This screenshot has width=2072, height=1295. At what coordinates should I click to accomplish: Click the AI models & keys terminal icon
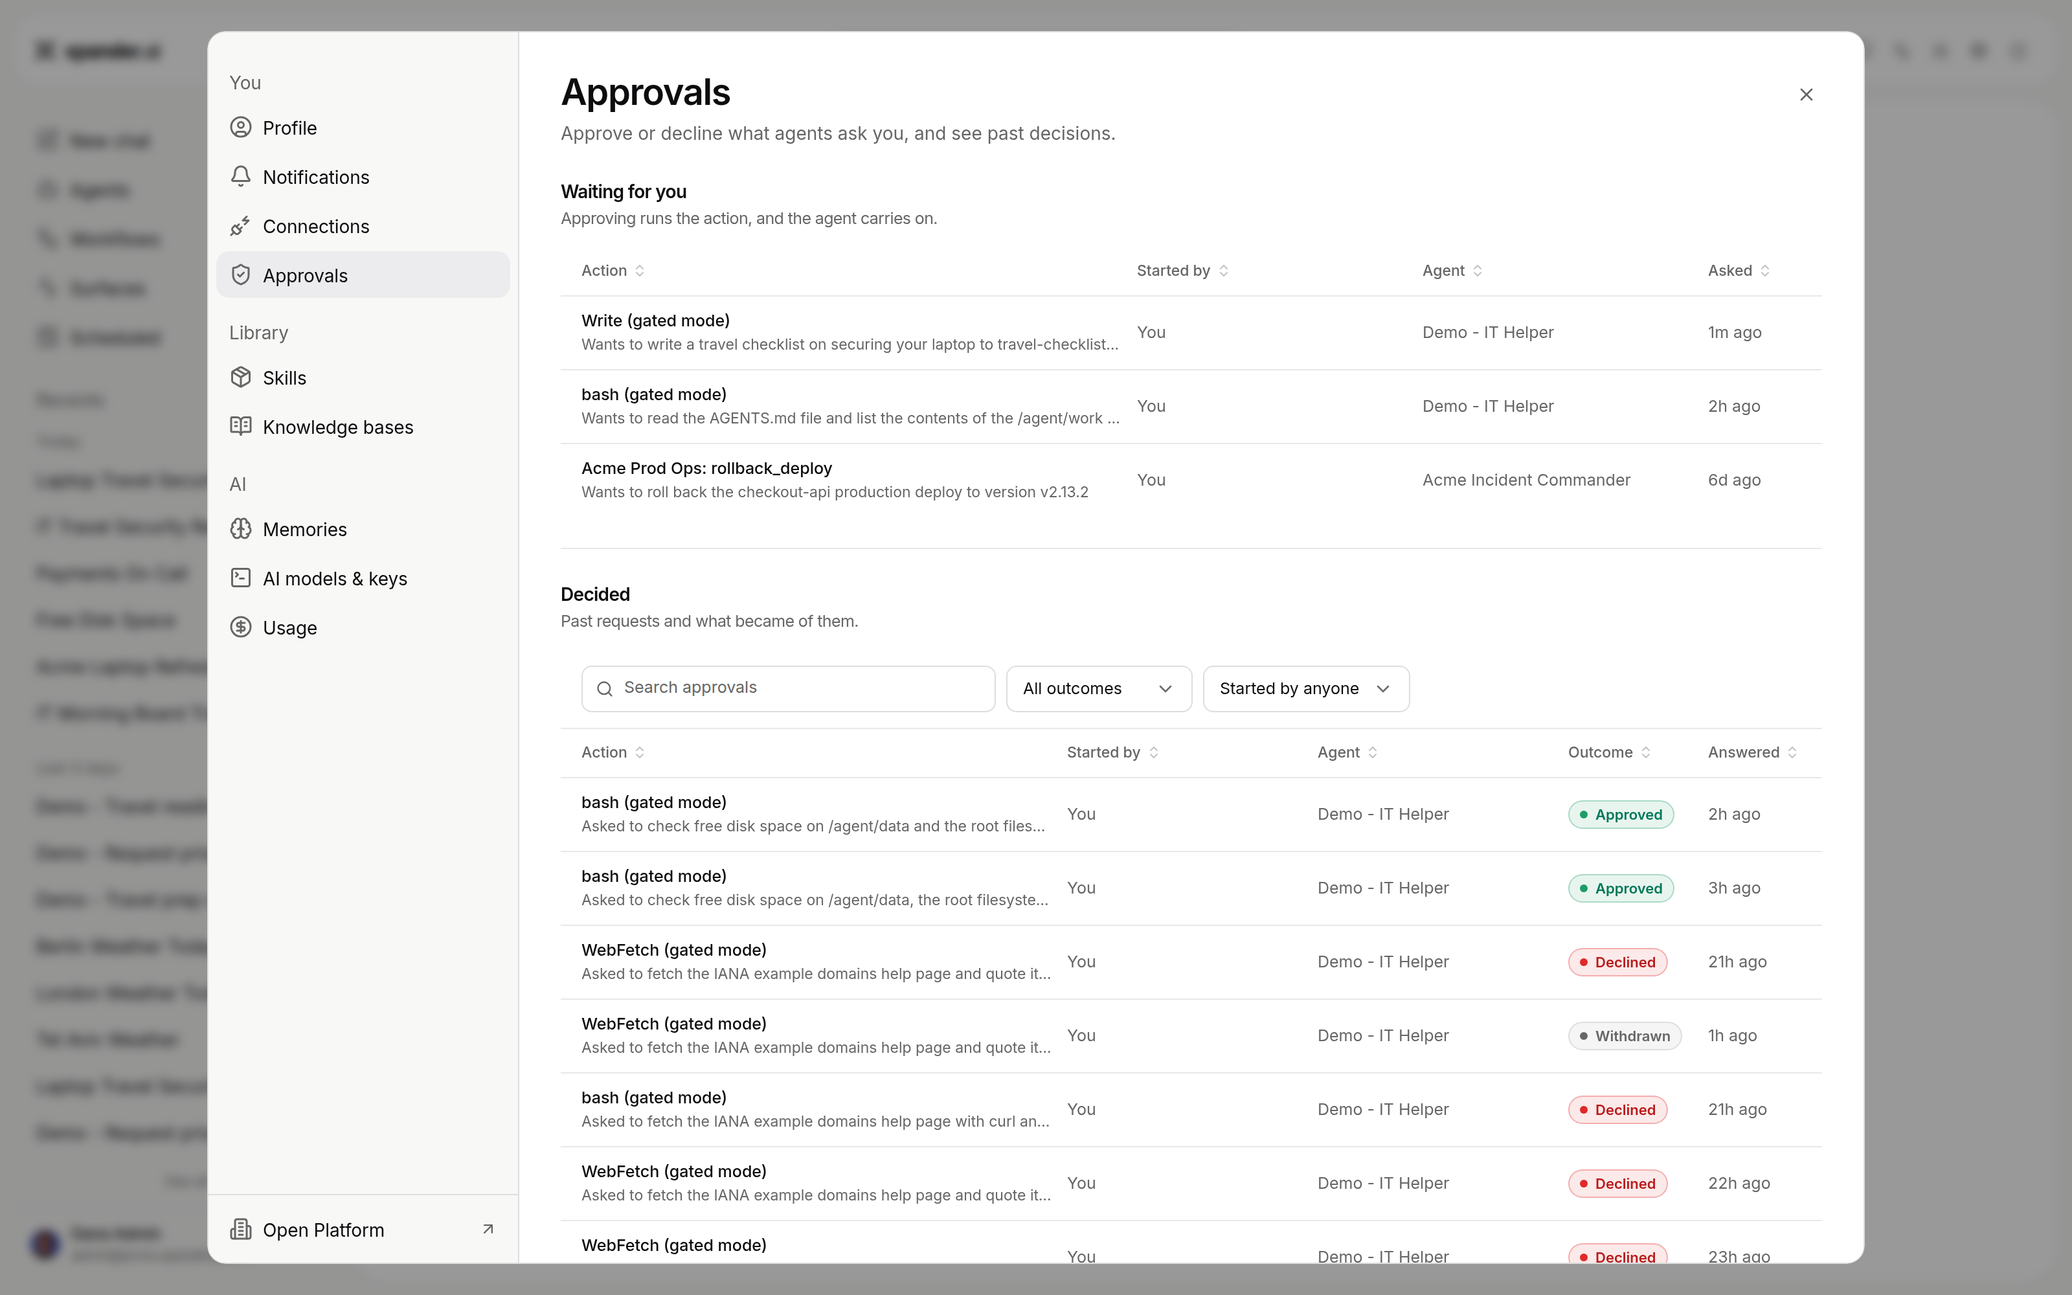pos(241,578)
